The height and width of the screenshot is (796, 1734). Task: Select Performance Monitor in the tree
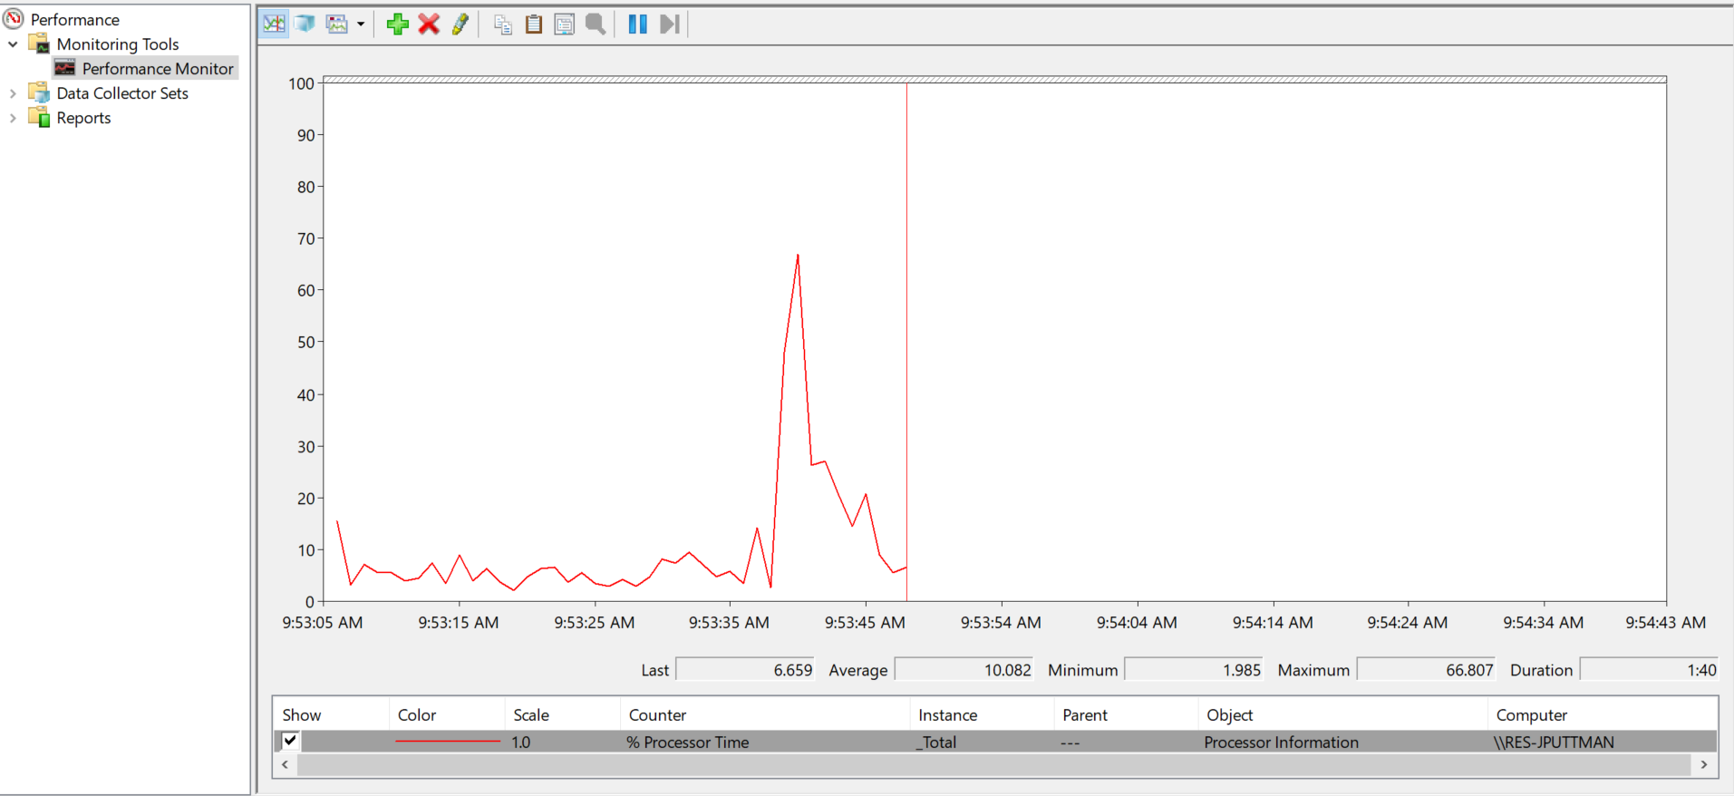pos(157,69)
